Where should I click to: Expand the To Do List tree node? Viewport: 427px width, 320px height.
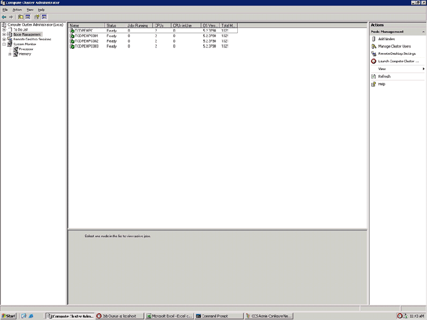click(4, 29)
